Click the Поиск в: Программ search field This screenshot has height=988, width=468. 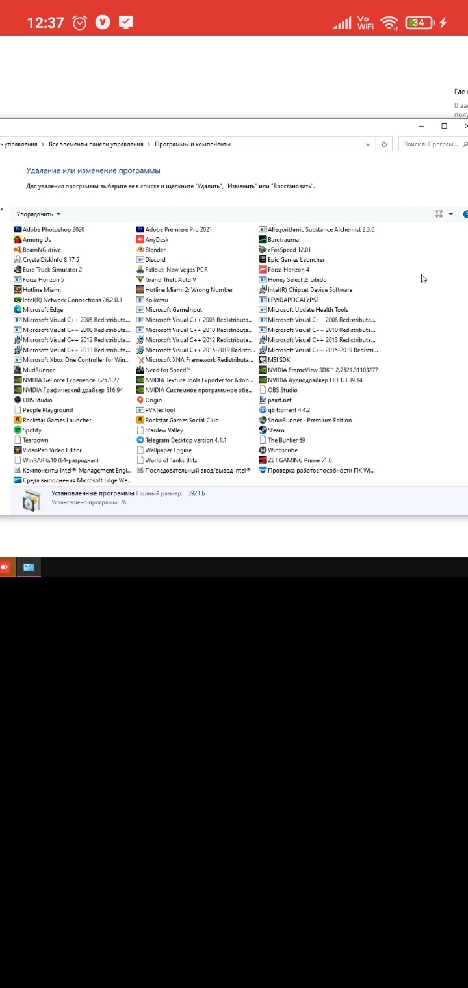point(433,144)
